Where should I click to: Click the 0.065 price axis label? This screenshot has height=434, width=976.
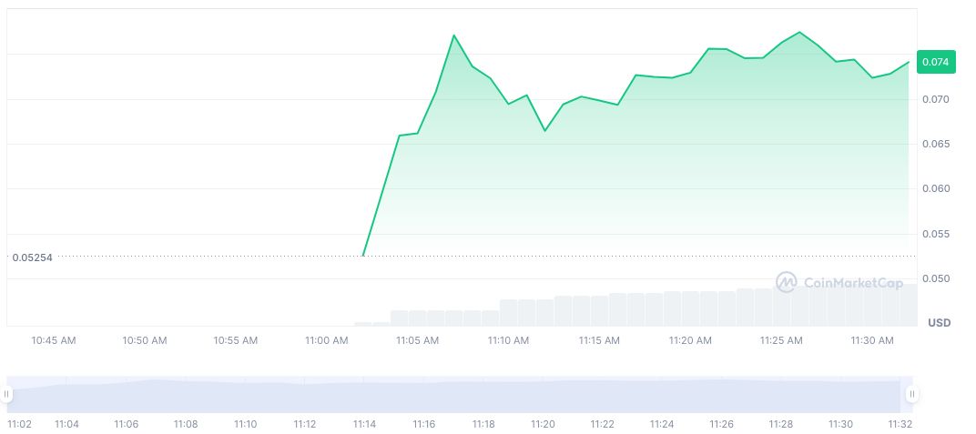936,144
